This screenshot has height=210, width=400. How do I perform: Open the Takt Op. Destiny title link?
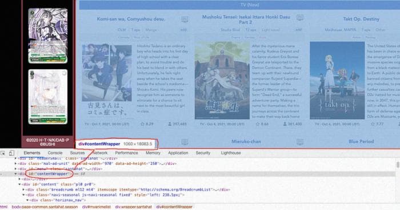point(361,19)
